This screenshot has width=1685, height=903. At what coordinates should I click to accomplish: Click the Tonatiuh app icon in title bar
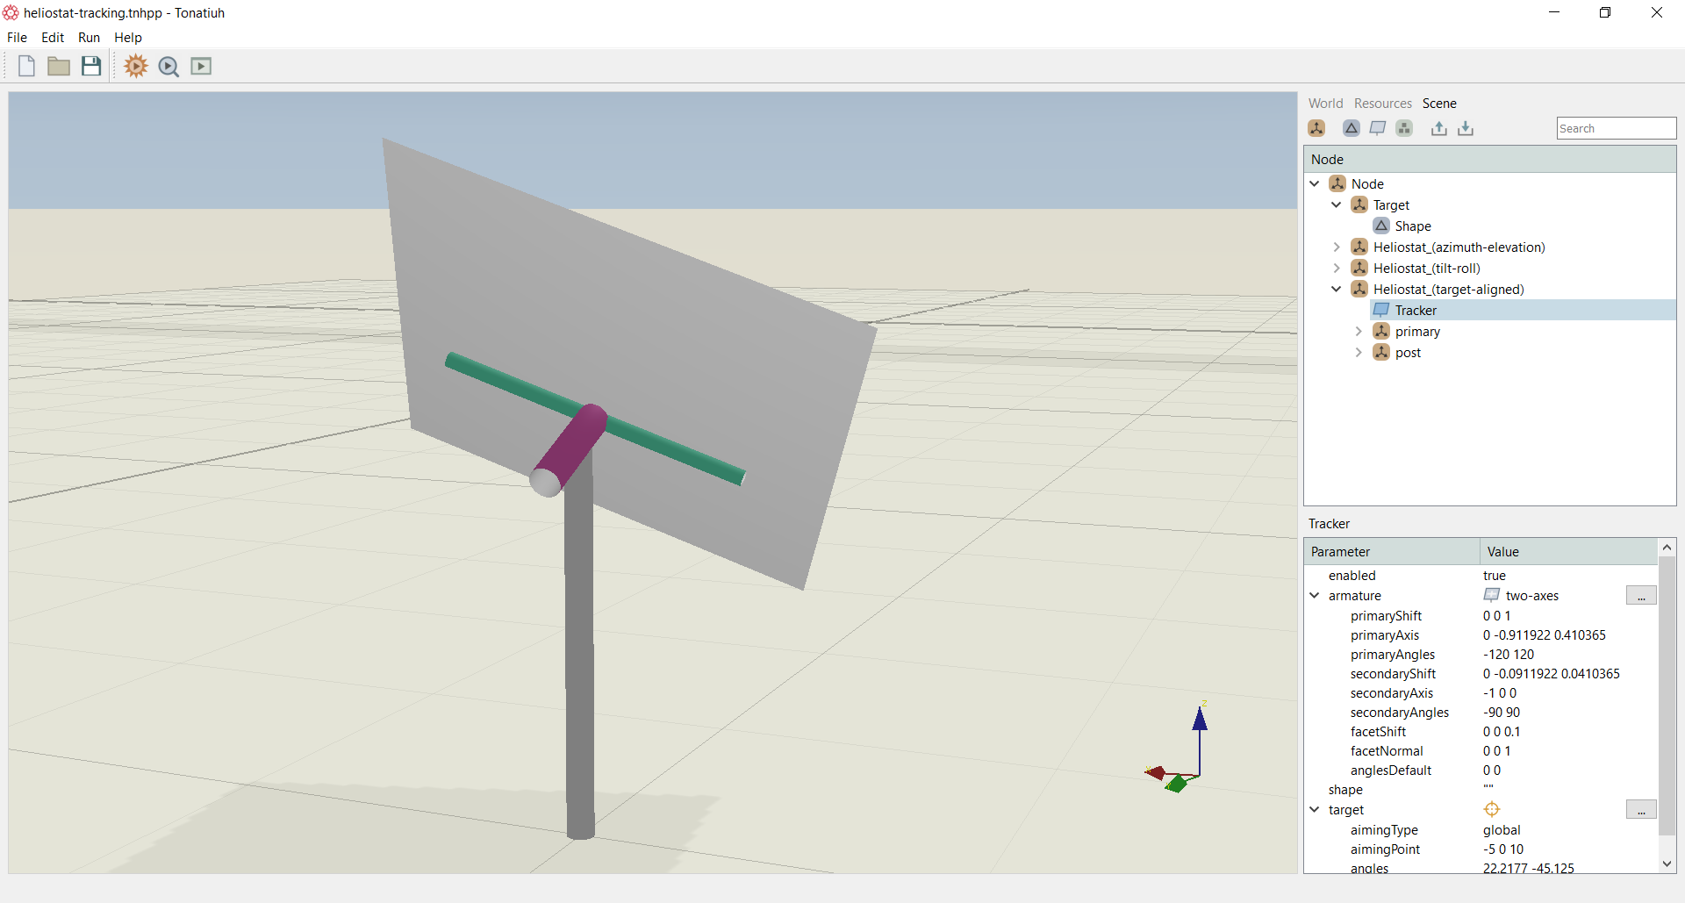tap(11, 12)
